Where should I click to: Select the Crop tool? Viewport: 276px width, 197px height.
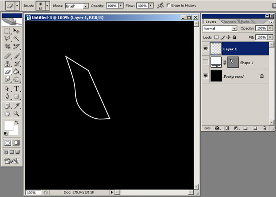click(x=7, y=46)
